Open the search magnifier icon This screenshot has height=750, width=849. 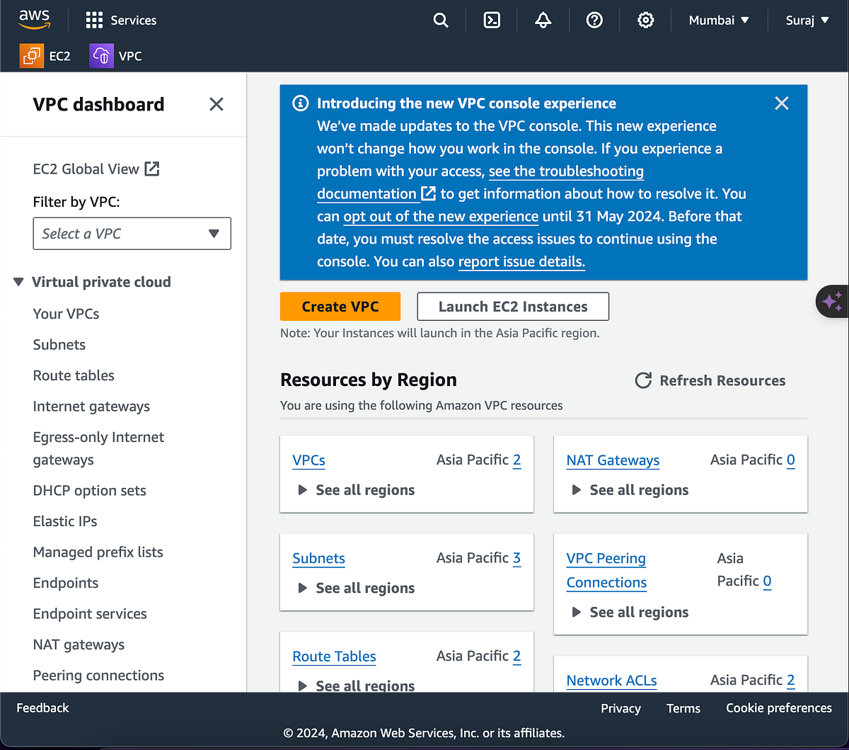(441, 20)
